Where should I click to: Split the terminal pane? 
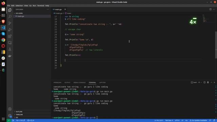(204, 82)
